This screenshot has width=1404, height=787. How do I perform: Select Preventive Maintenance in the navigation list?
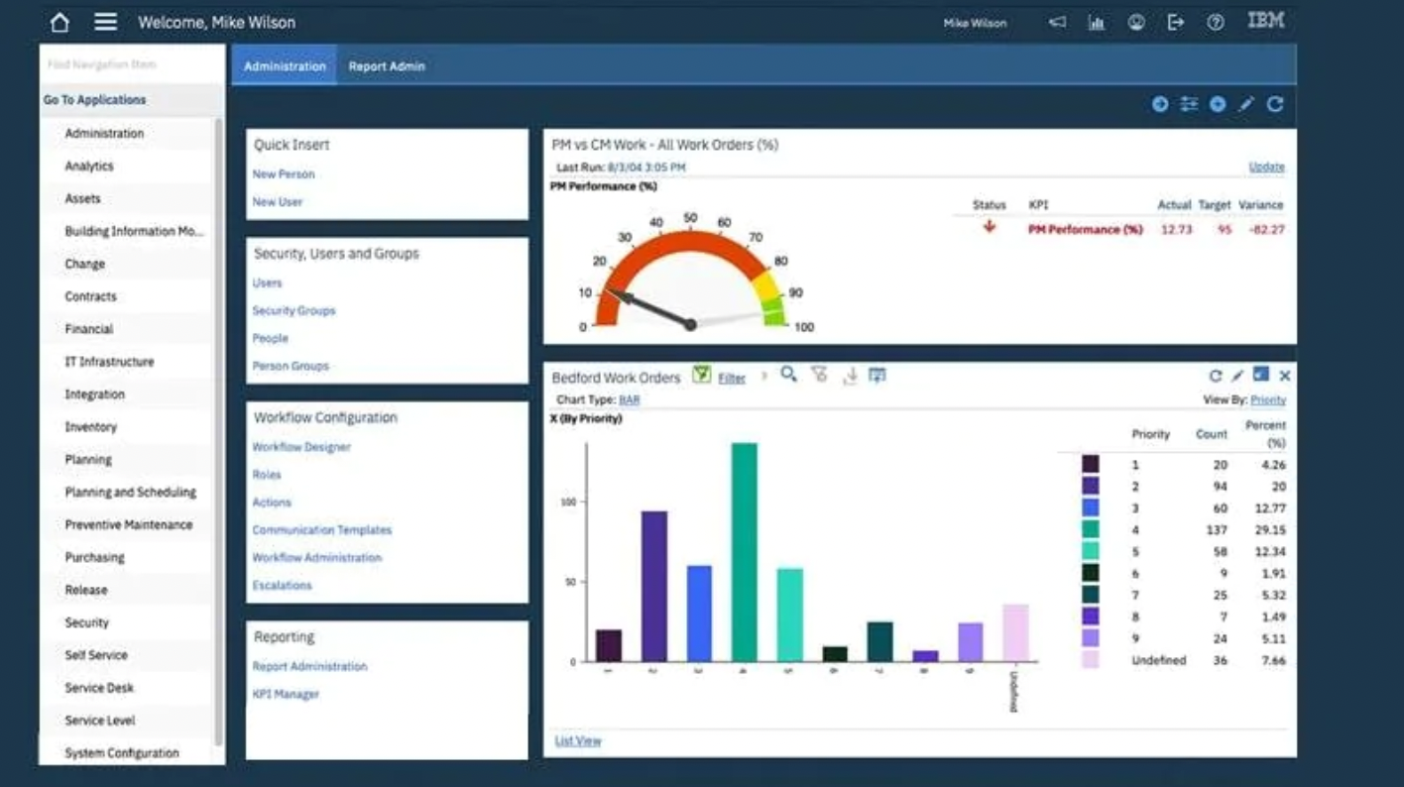click(129, 525)
